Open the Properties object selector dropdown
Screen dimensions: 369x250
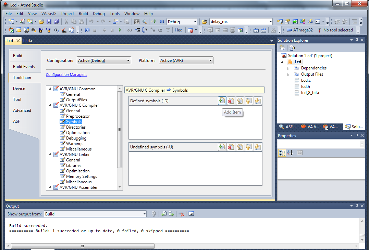tap(362, 144)
